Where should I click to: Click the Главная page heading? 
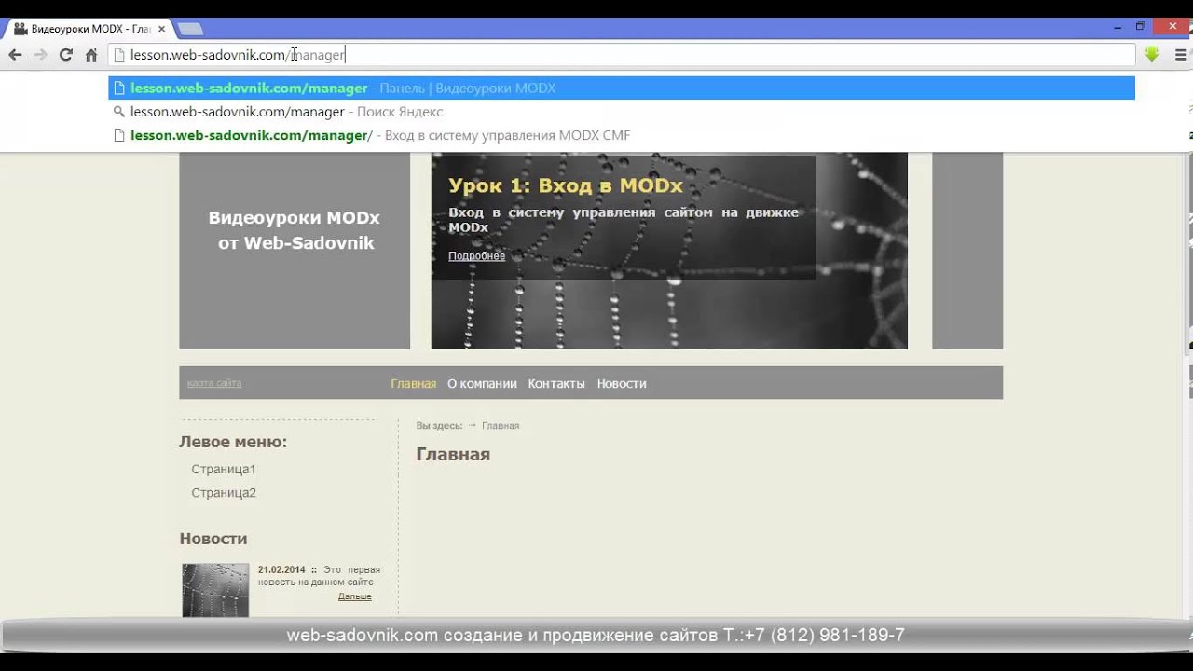(x=453, y=455)
